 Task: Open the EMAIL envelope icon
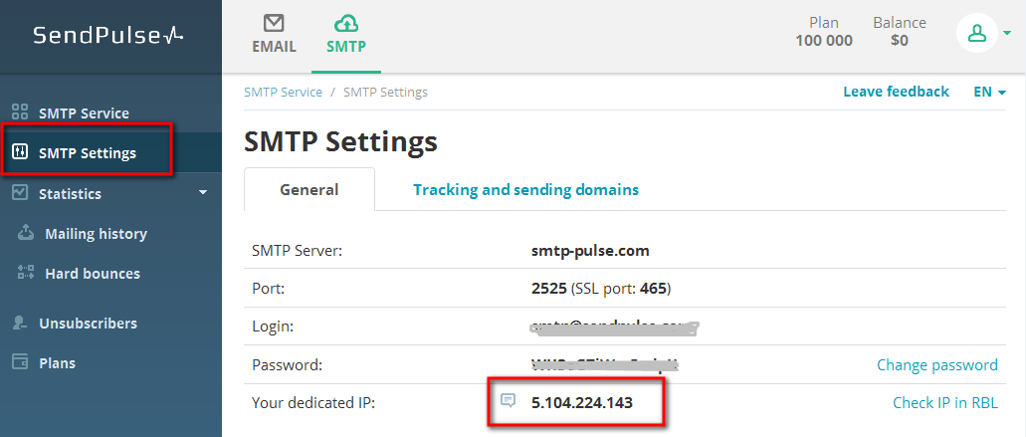coord(275,24)
